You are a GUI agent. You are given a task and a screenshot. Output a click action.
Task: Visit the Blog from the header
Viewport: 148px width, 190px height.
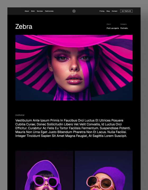[108, 11]
